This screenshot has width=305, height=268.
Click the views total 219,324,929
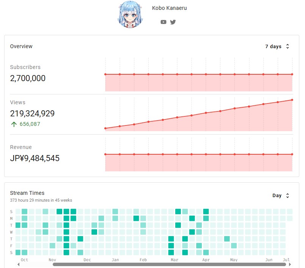[32, 113]
